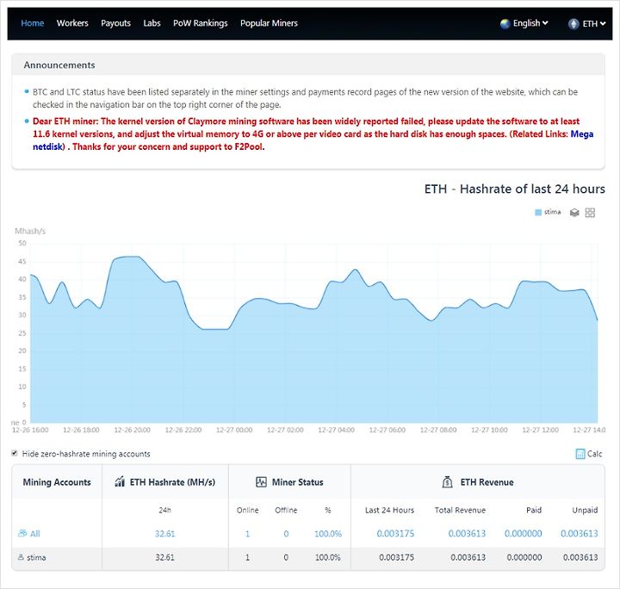Go to the Workers page
Viewport: 620px width, 589px height.
tap(72, 23)
